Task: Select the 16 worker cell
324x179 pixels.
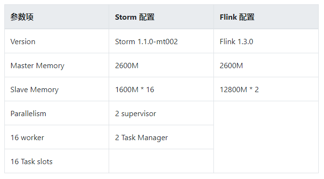Action: click(57, 137)
